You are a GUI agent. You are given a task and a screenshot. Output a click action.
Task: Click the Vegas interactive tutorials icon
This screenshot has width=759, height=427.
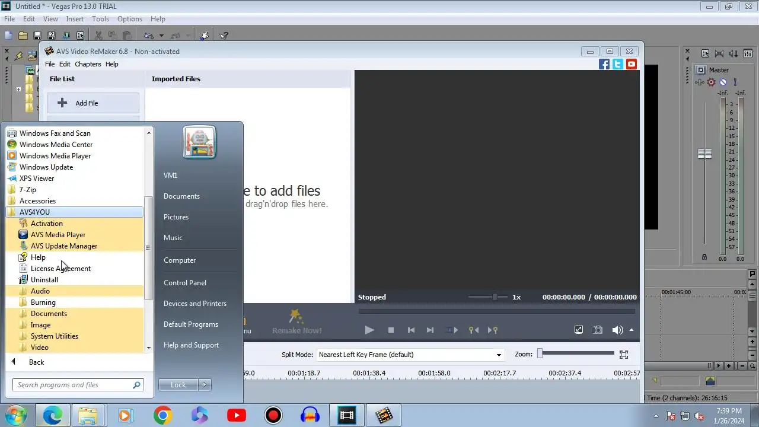(x=205, y=36)
